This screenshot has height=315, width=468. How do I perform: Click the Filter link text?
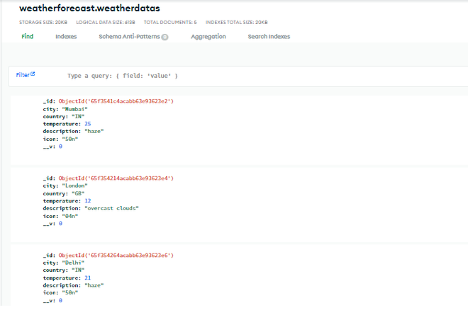22,74
